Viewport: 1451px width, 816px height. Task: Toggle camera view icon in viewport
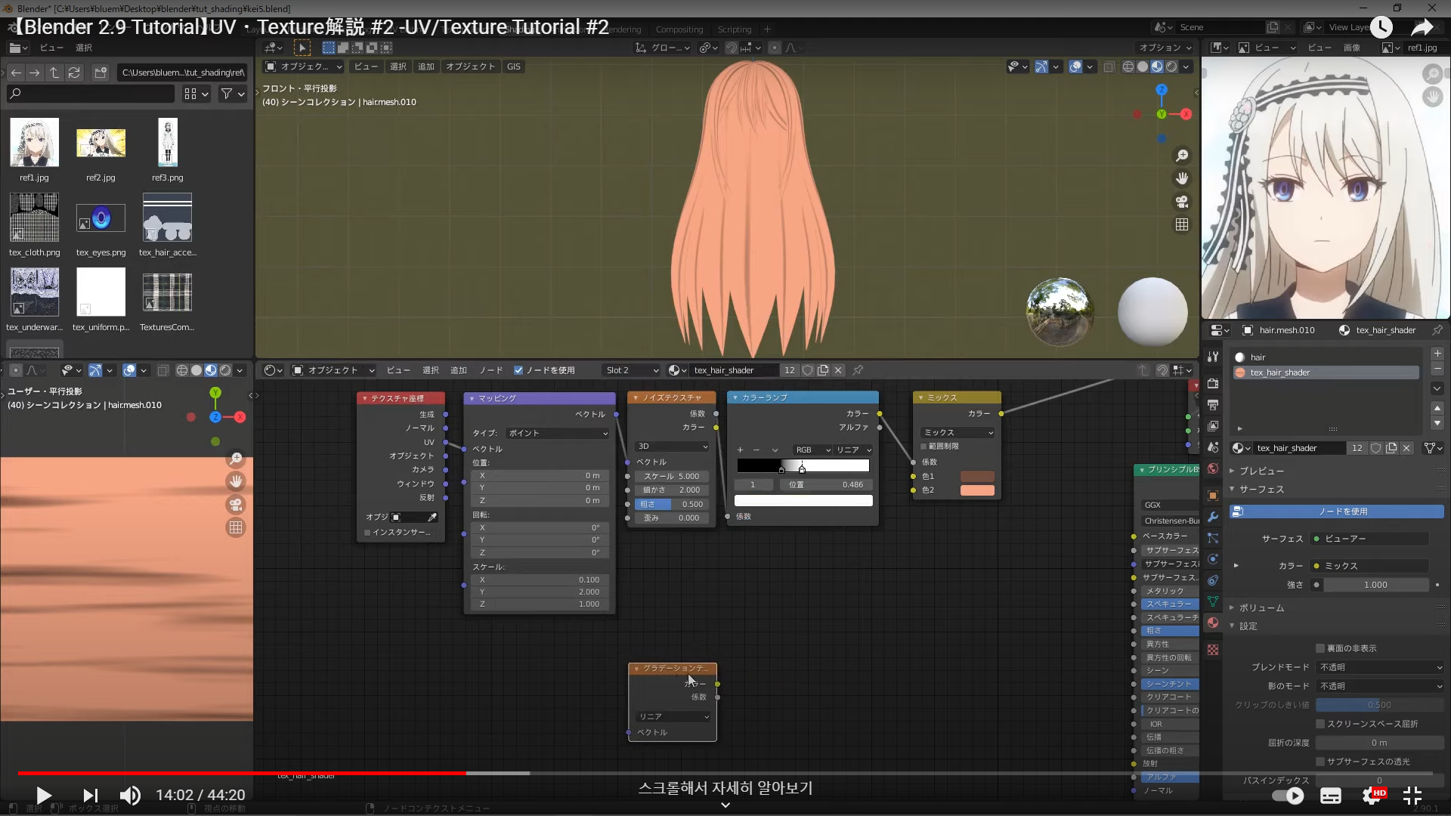pyautogui.click(x=1182, y=202)
